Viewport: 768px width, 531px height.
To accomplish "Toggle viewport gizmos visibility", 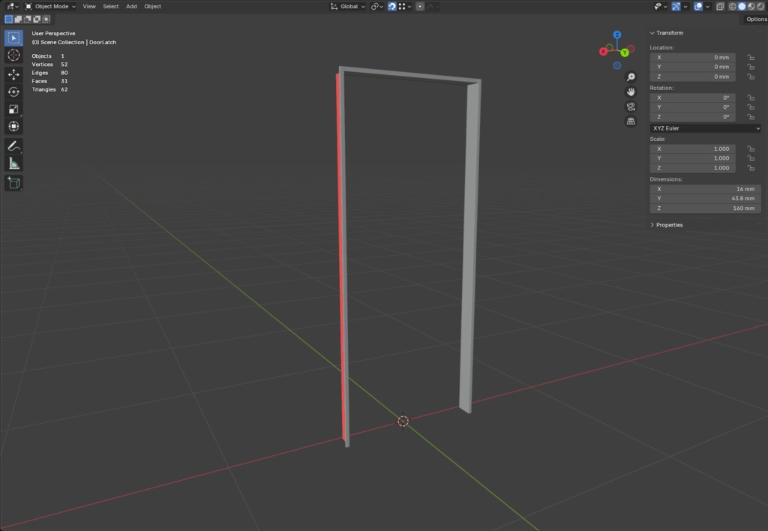I will (676, 6).
